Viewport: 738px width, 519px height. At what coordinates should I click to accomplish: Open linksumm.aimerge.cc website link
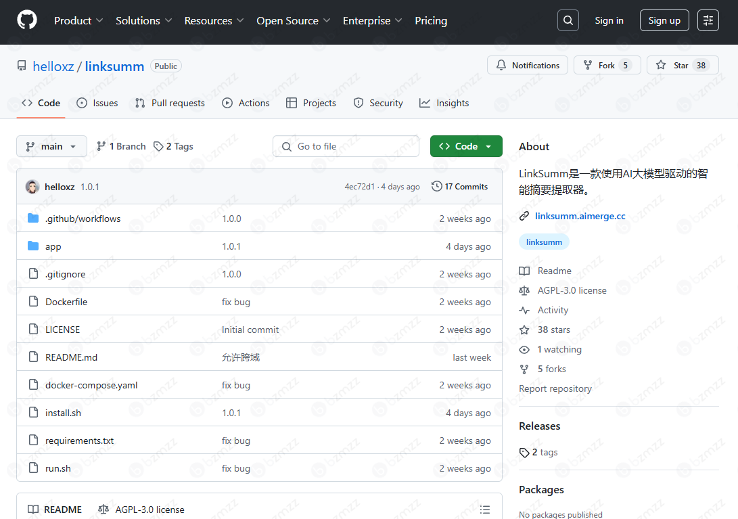point(580,216)
